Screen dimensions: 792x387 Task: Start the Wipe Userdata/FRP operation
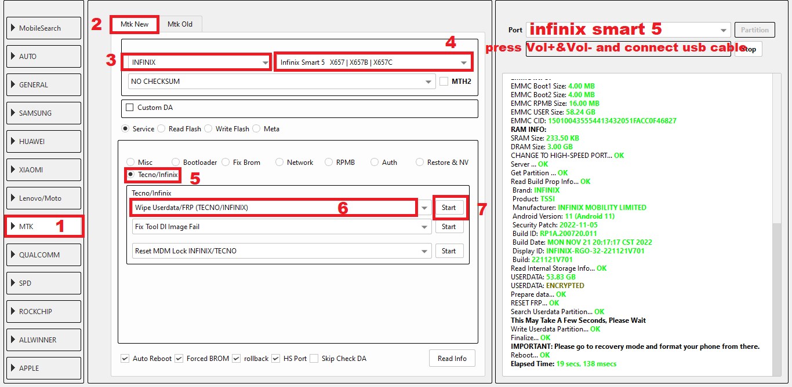click(449, 208)
